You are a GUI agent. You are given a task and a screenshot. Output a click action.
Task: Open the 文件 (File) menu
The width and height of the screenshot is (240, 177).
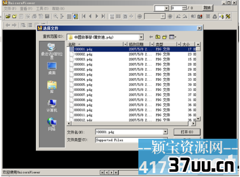point(10,9)
